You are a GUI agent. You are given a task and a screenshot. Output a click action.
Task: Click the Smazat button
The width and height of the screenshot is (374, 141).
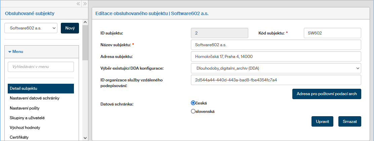pos(349,121)
